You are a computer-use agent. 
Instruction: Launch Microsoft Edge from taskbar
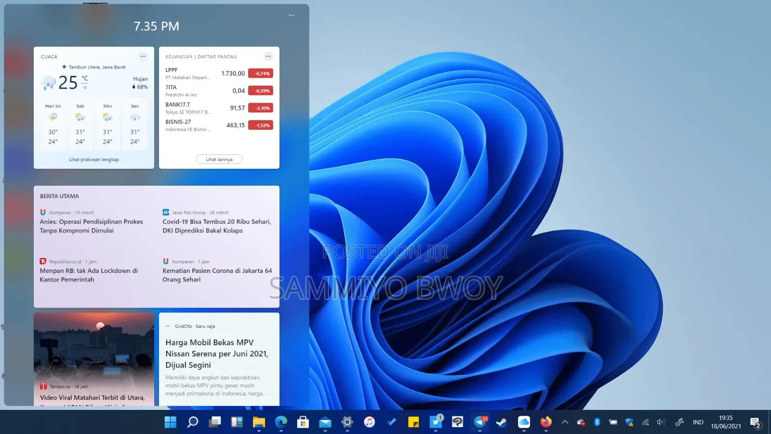point(281,422)
